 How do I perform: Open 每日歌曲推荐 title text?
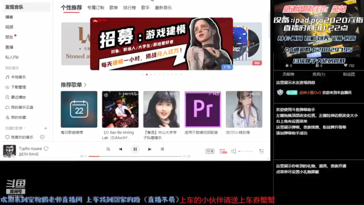pyautogui.click(x=72, y=133)
